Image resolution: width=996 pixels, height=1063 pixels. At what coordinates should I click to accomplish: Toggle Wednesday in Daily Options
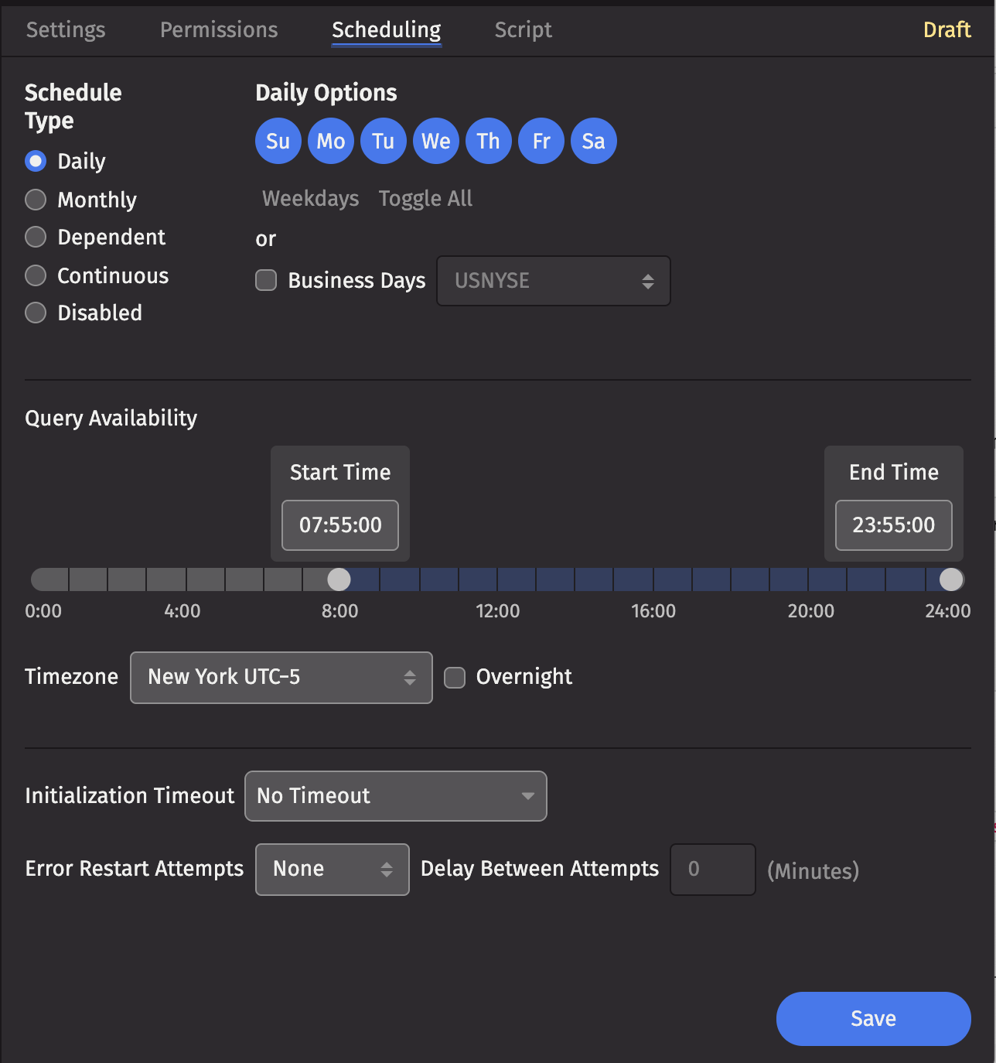435,141
